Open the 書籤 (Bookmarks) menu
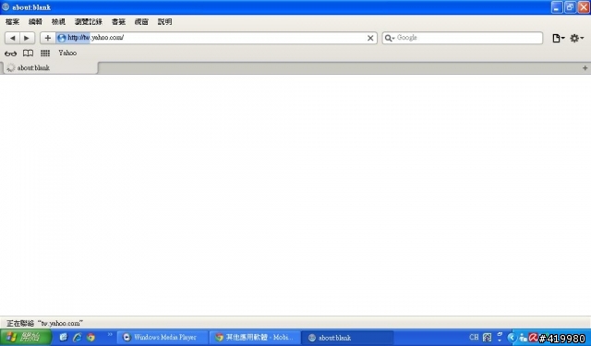 [x=118, y=22]
